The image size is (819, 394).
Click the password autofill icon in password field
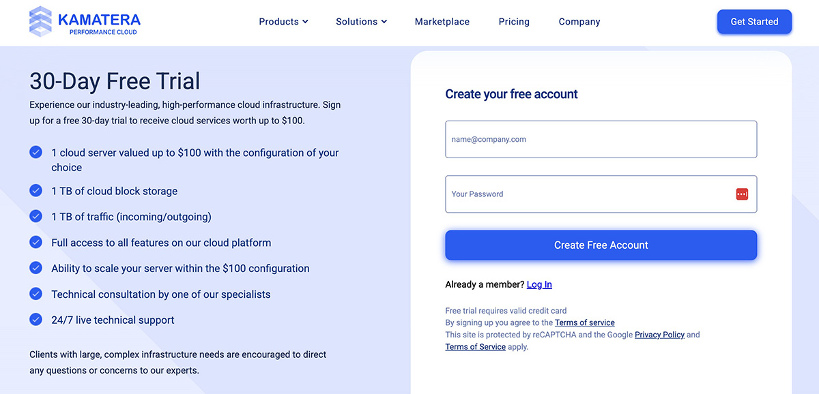point(742,194)
